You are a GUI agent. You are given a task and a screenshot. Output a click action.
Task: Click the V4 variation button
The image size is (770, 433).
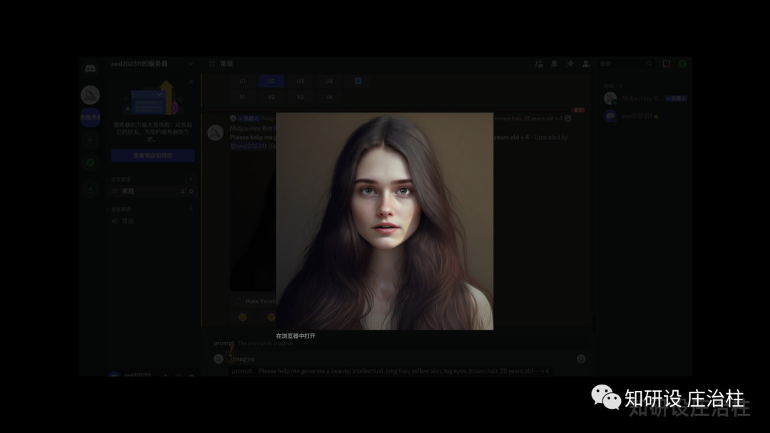[x=329, y=97]
